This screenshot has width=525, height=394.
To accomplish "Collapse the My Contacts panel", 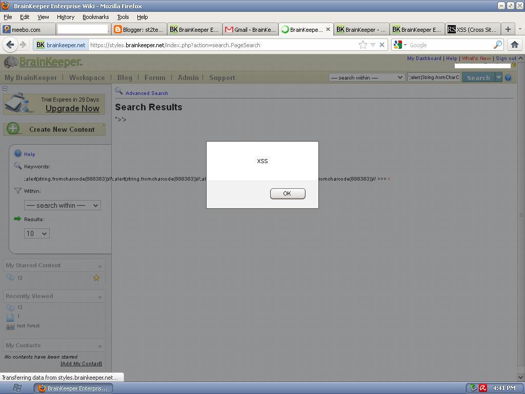I will (x=100, y=346).
